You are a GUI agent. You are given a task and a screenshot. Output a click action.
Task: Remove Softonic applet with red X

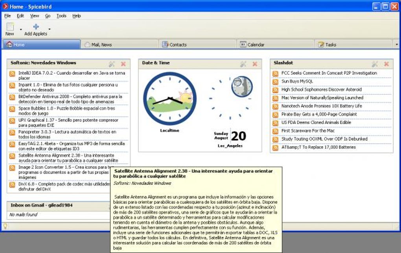tap(123, 64)
